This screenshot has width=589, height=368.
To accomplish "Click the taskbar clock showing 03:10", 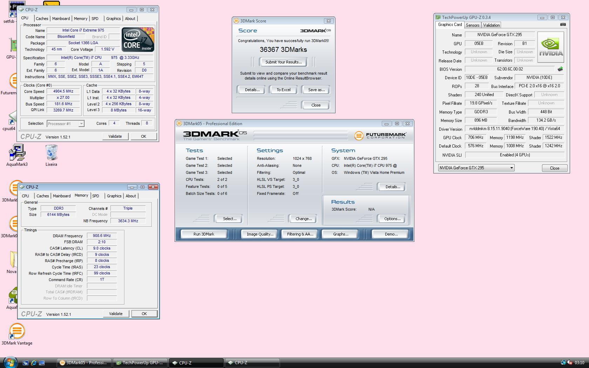I will [580, 363].
